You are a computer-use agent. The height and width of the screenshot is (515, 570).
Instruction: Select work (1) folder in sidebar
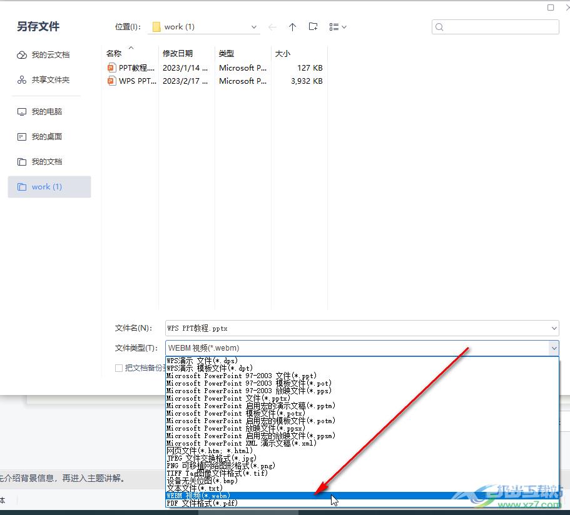[49, 187]
